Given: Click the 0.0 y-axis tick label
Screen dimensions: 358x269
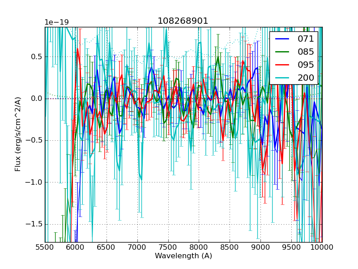Looking at the screenshot, I should coord(36,99).
